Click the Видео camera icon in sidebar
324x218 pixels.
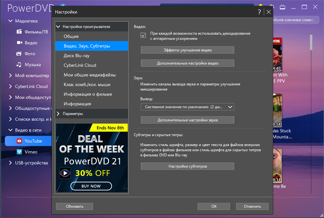click(19, 43)
